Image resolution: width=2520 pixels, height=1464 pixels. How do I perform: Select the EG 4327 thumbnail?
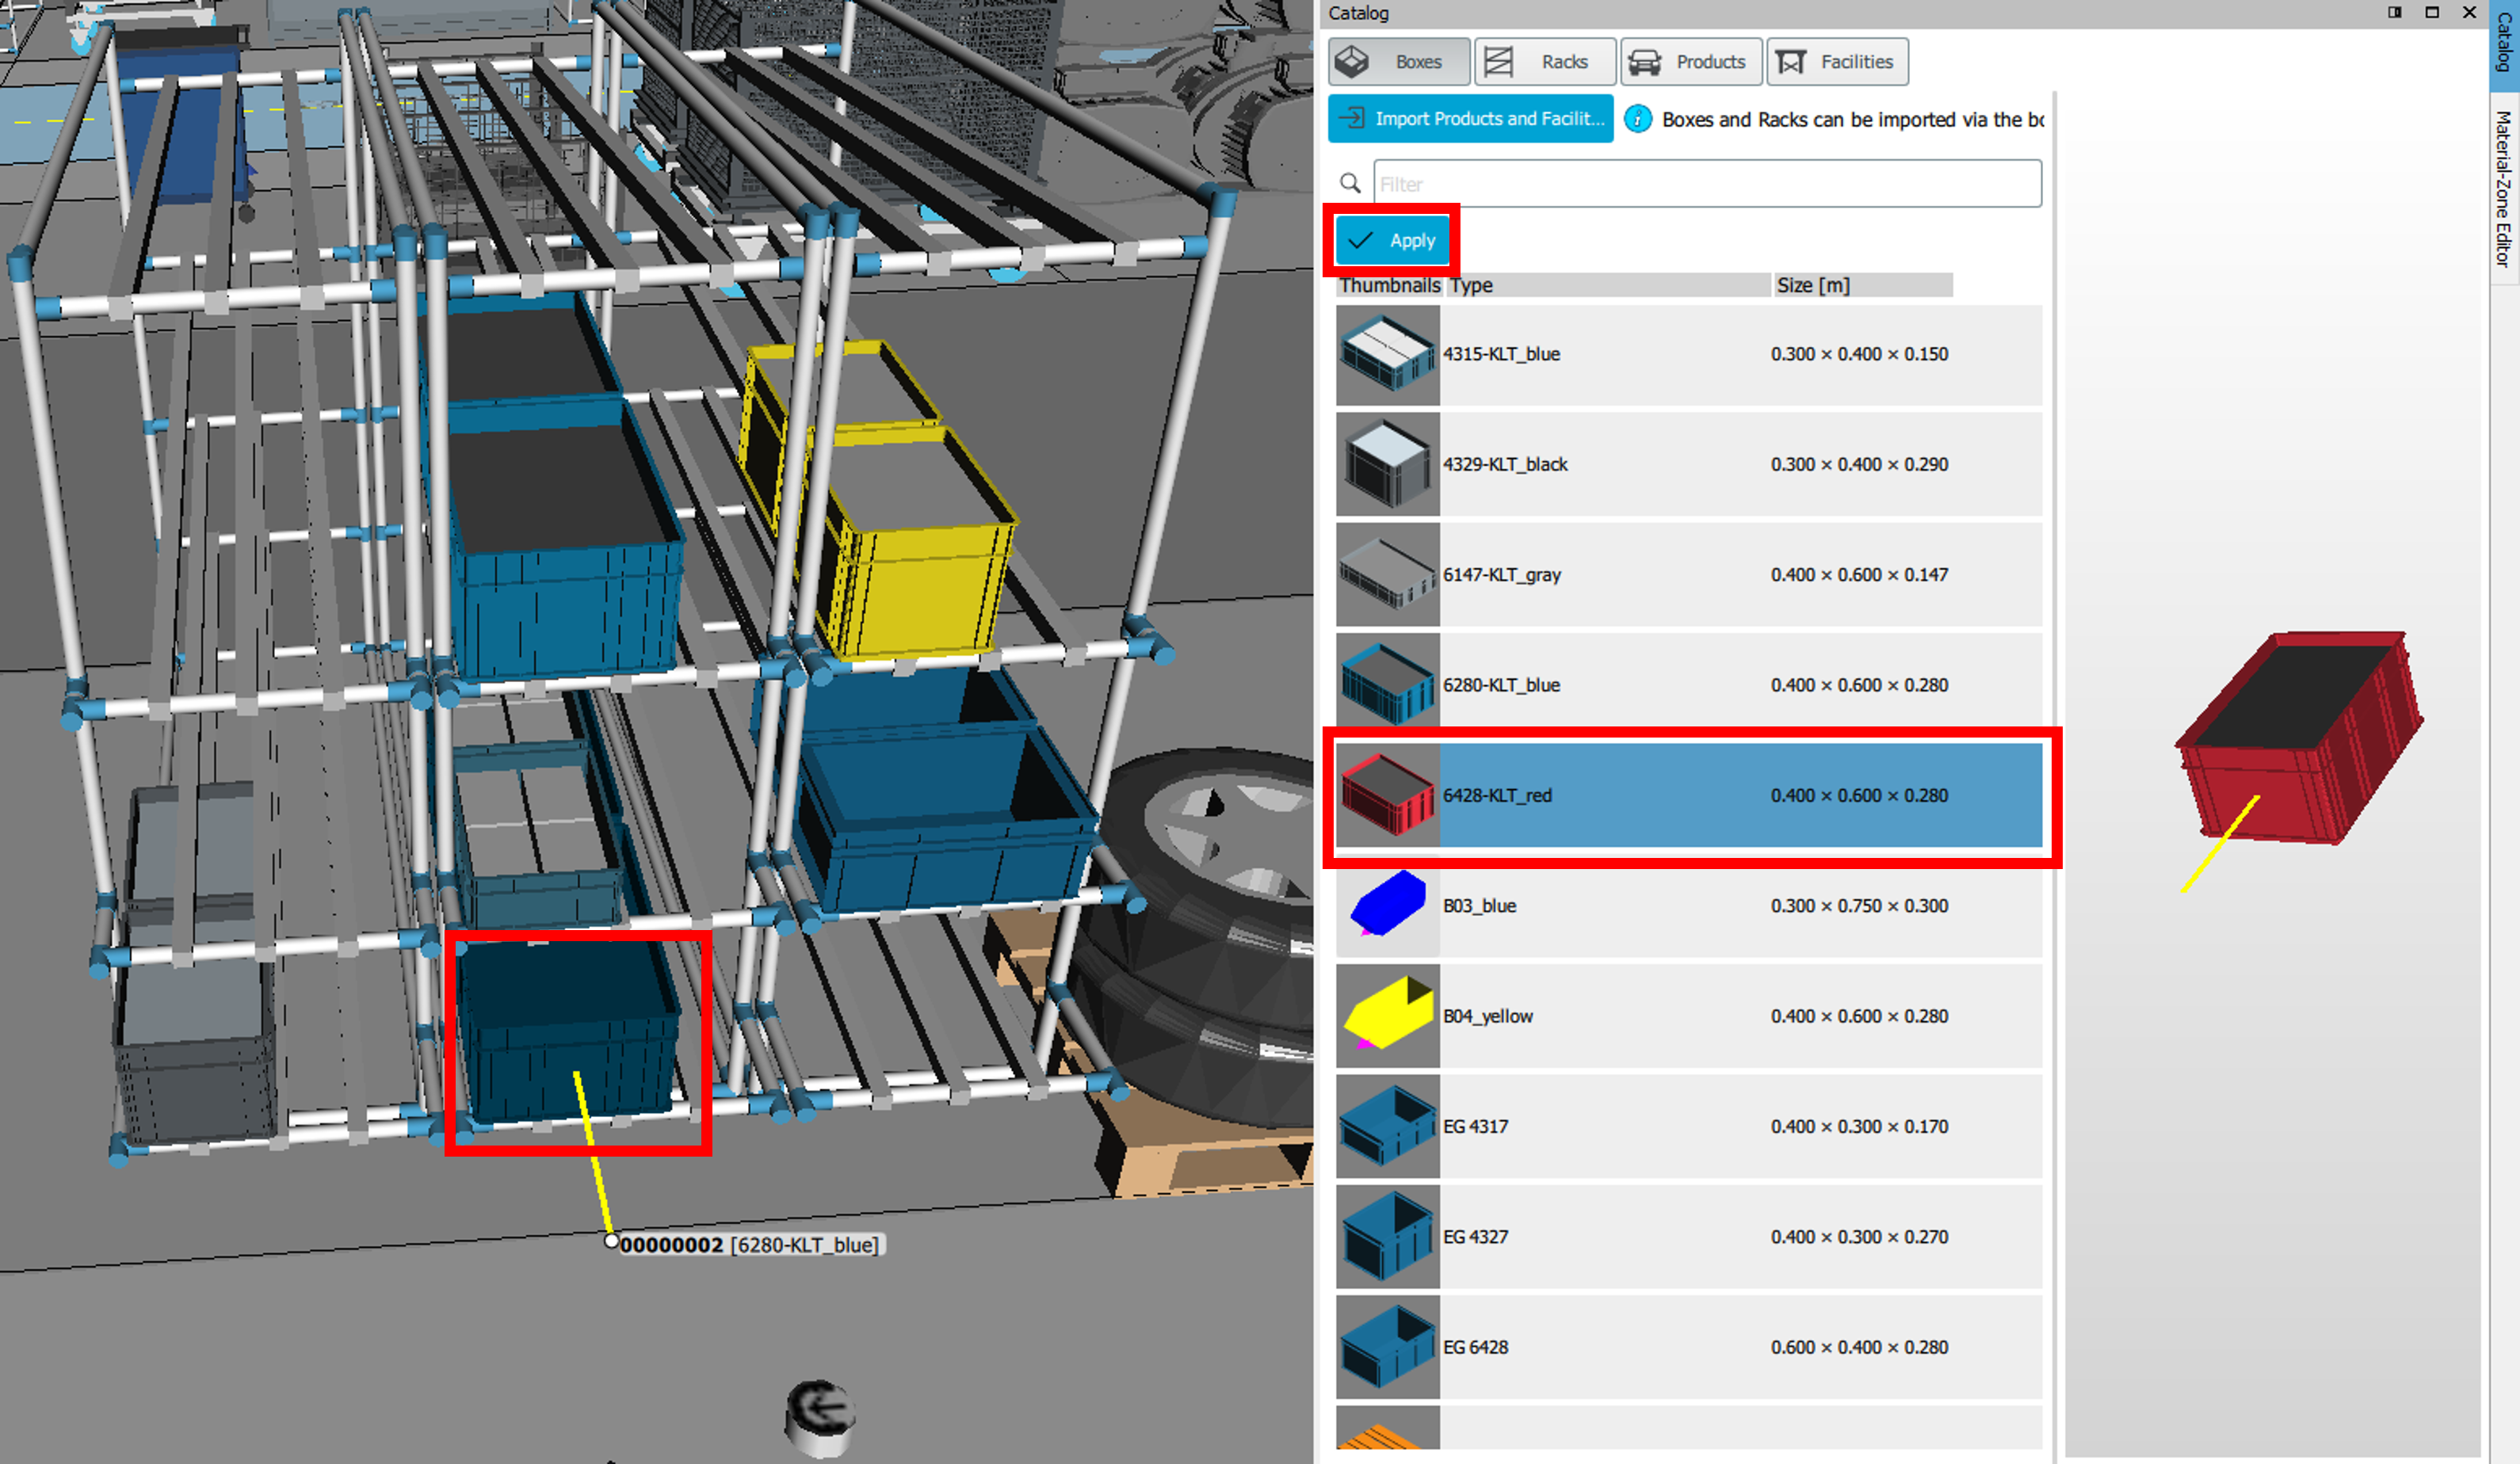(1388, 1237)
